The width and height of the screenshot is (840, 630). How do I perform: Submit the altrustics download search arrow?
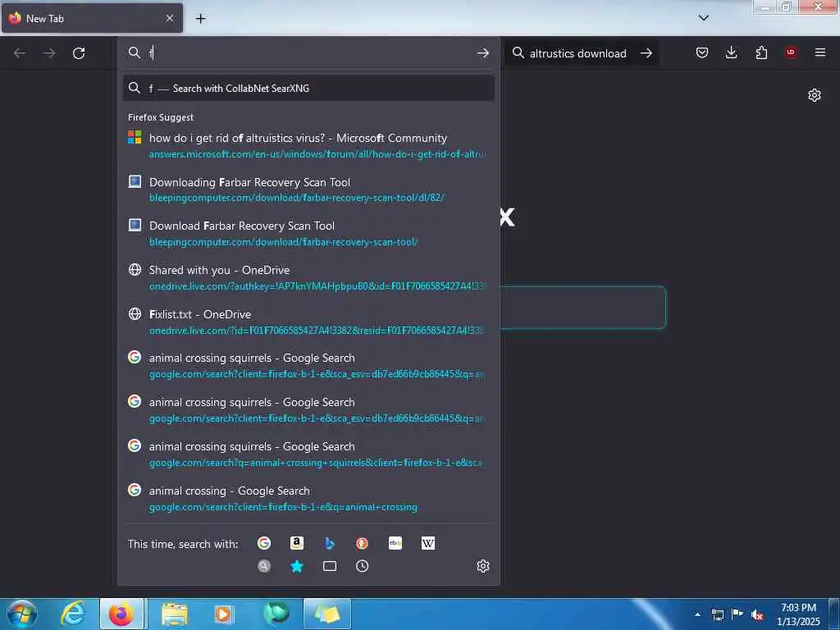pyautogui.click(x=646, y=53)
